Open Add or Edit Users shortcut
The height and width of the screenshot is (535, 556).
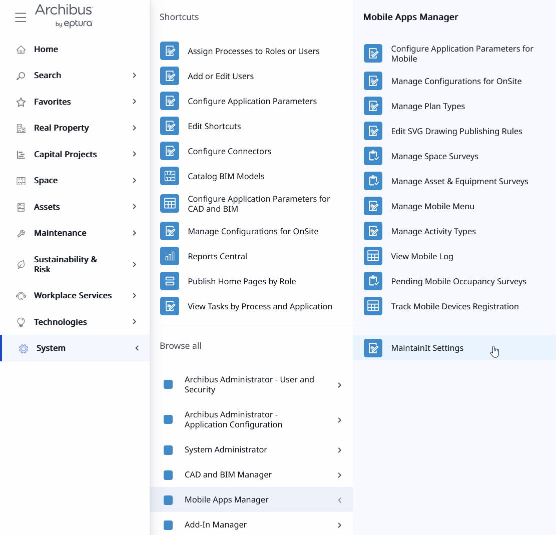(220, 76)
